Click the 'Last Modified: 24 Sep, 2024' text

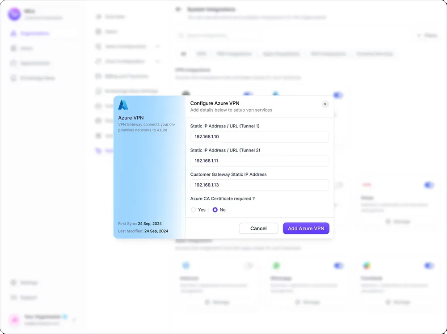[x=143, y=231]
